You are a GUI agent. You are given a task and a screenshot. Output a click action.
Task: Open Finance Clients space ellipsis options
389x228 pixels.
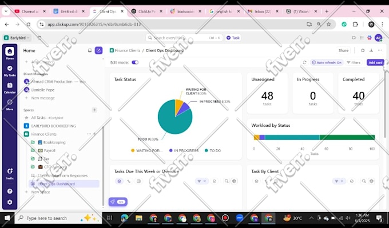click(89, 134)
